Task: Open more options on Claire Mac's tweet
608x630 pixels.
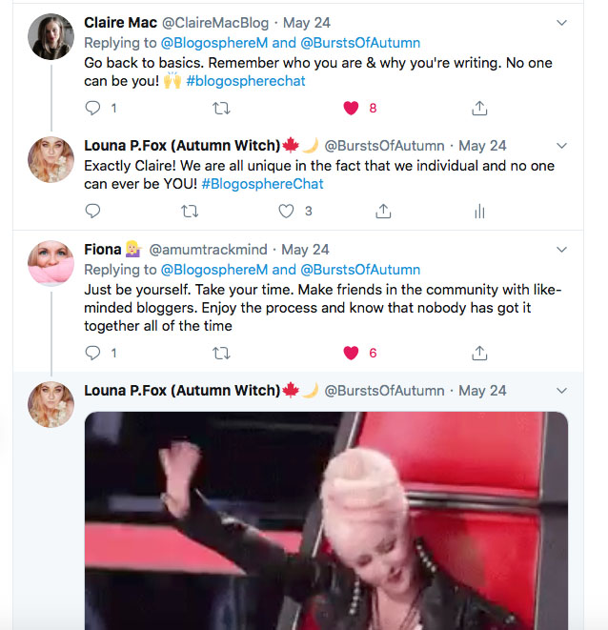Action: pos(561,22)
